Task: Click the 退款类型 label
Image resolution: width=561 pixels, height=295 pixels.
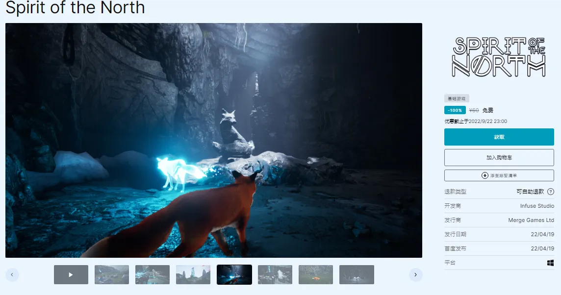Action: (455, 192)
